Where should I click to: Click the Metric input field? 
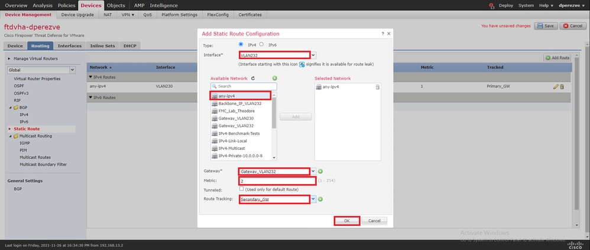278,181
